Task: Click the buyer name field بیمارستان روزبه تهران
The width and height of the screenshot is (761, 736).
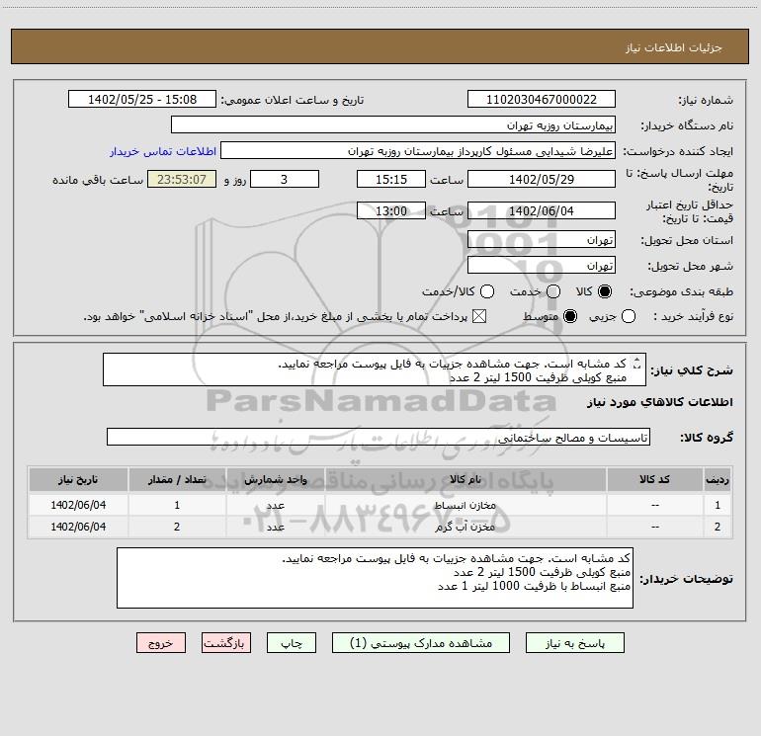Action: 393,124
